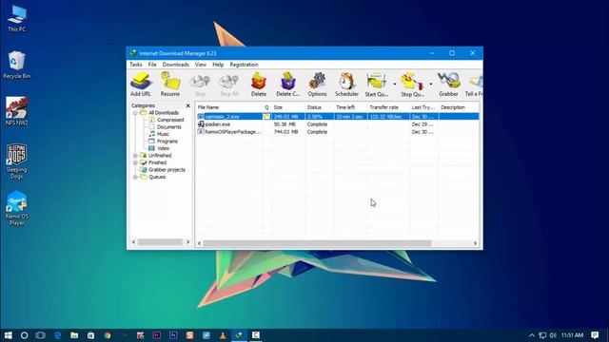Expand the Queues category

point(135,177)
